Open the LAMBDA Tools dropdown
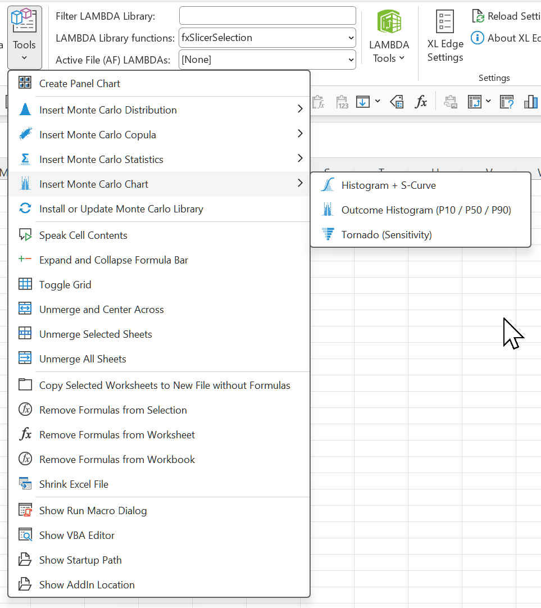The height and width of the screenshot is (608, 541). point(389,37)
